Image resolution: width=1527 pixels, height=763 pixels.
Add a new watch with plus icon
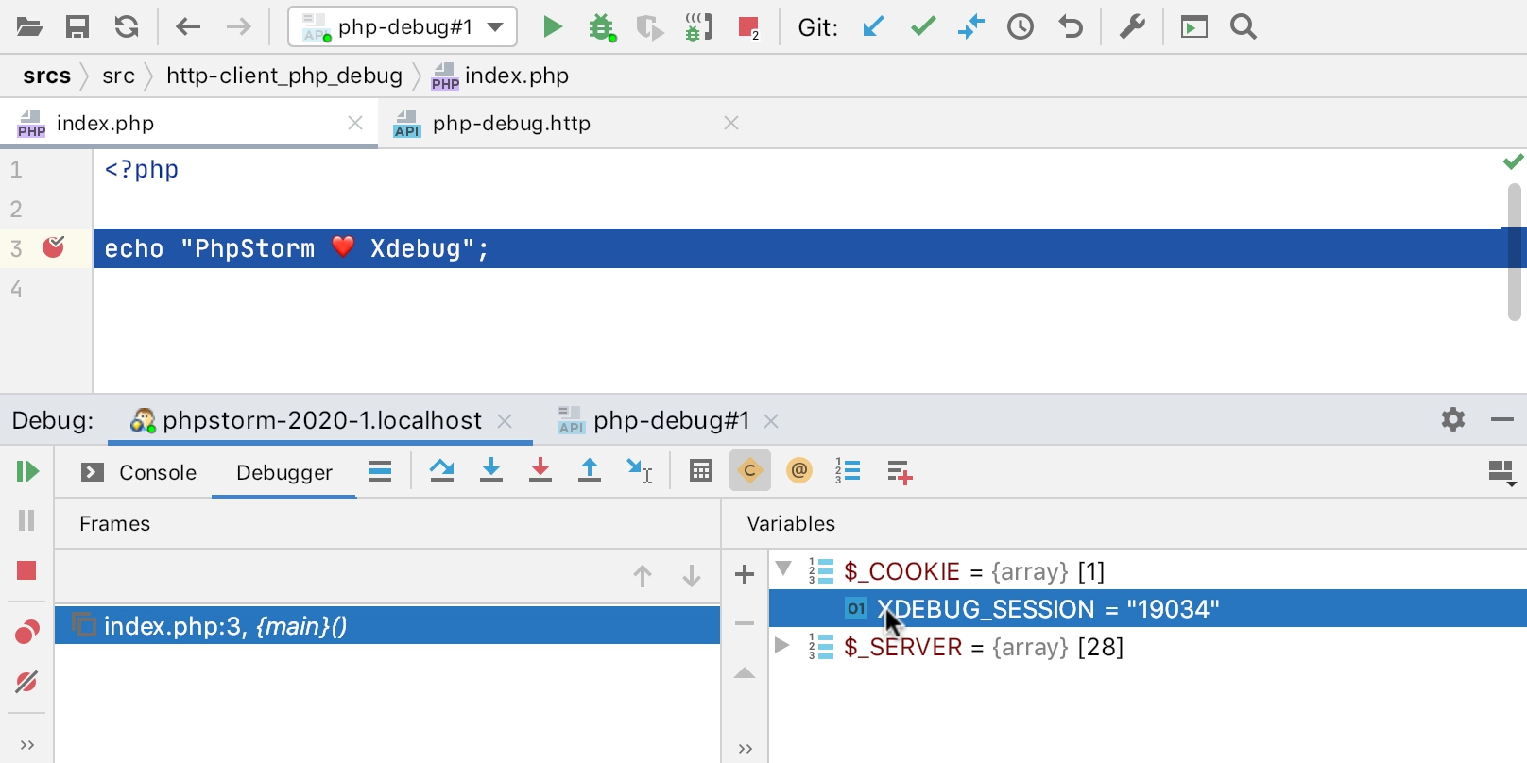click(745, 574)
